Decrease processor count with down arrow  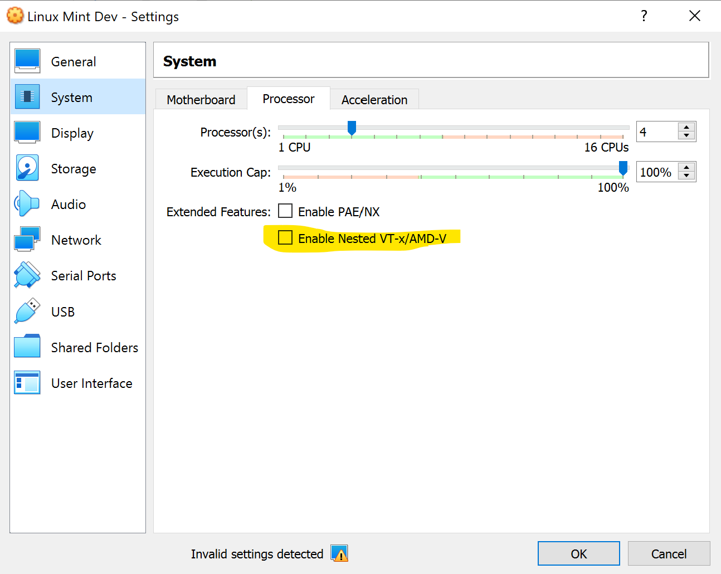[686, 136]
